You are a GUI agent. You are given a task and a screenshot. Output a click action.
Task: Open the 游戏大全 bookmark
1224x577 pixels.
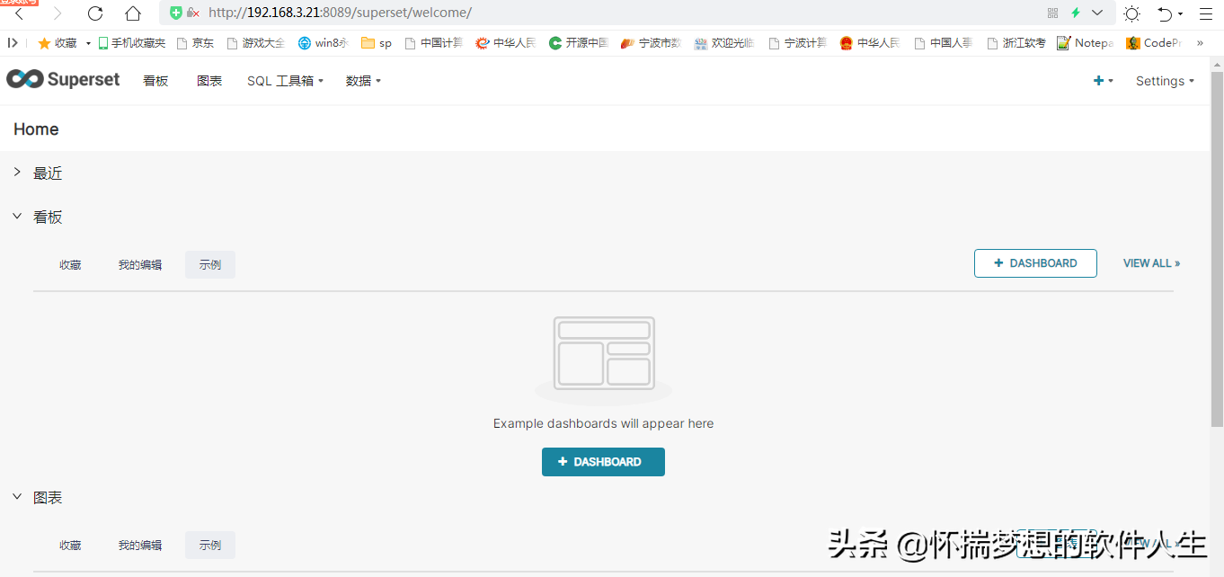point(255,42)
